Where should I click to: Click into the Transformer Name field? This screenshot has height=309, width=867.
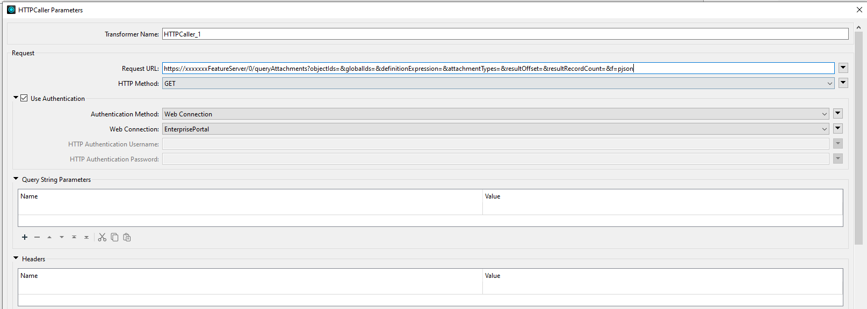coord(505,34)
